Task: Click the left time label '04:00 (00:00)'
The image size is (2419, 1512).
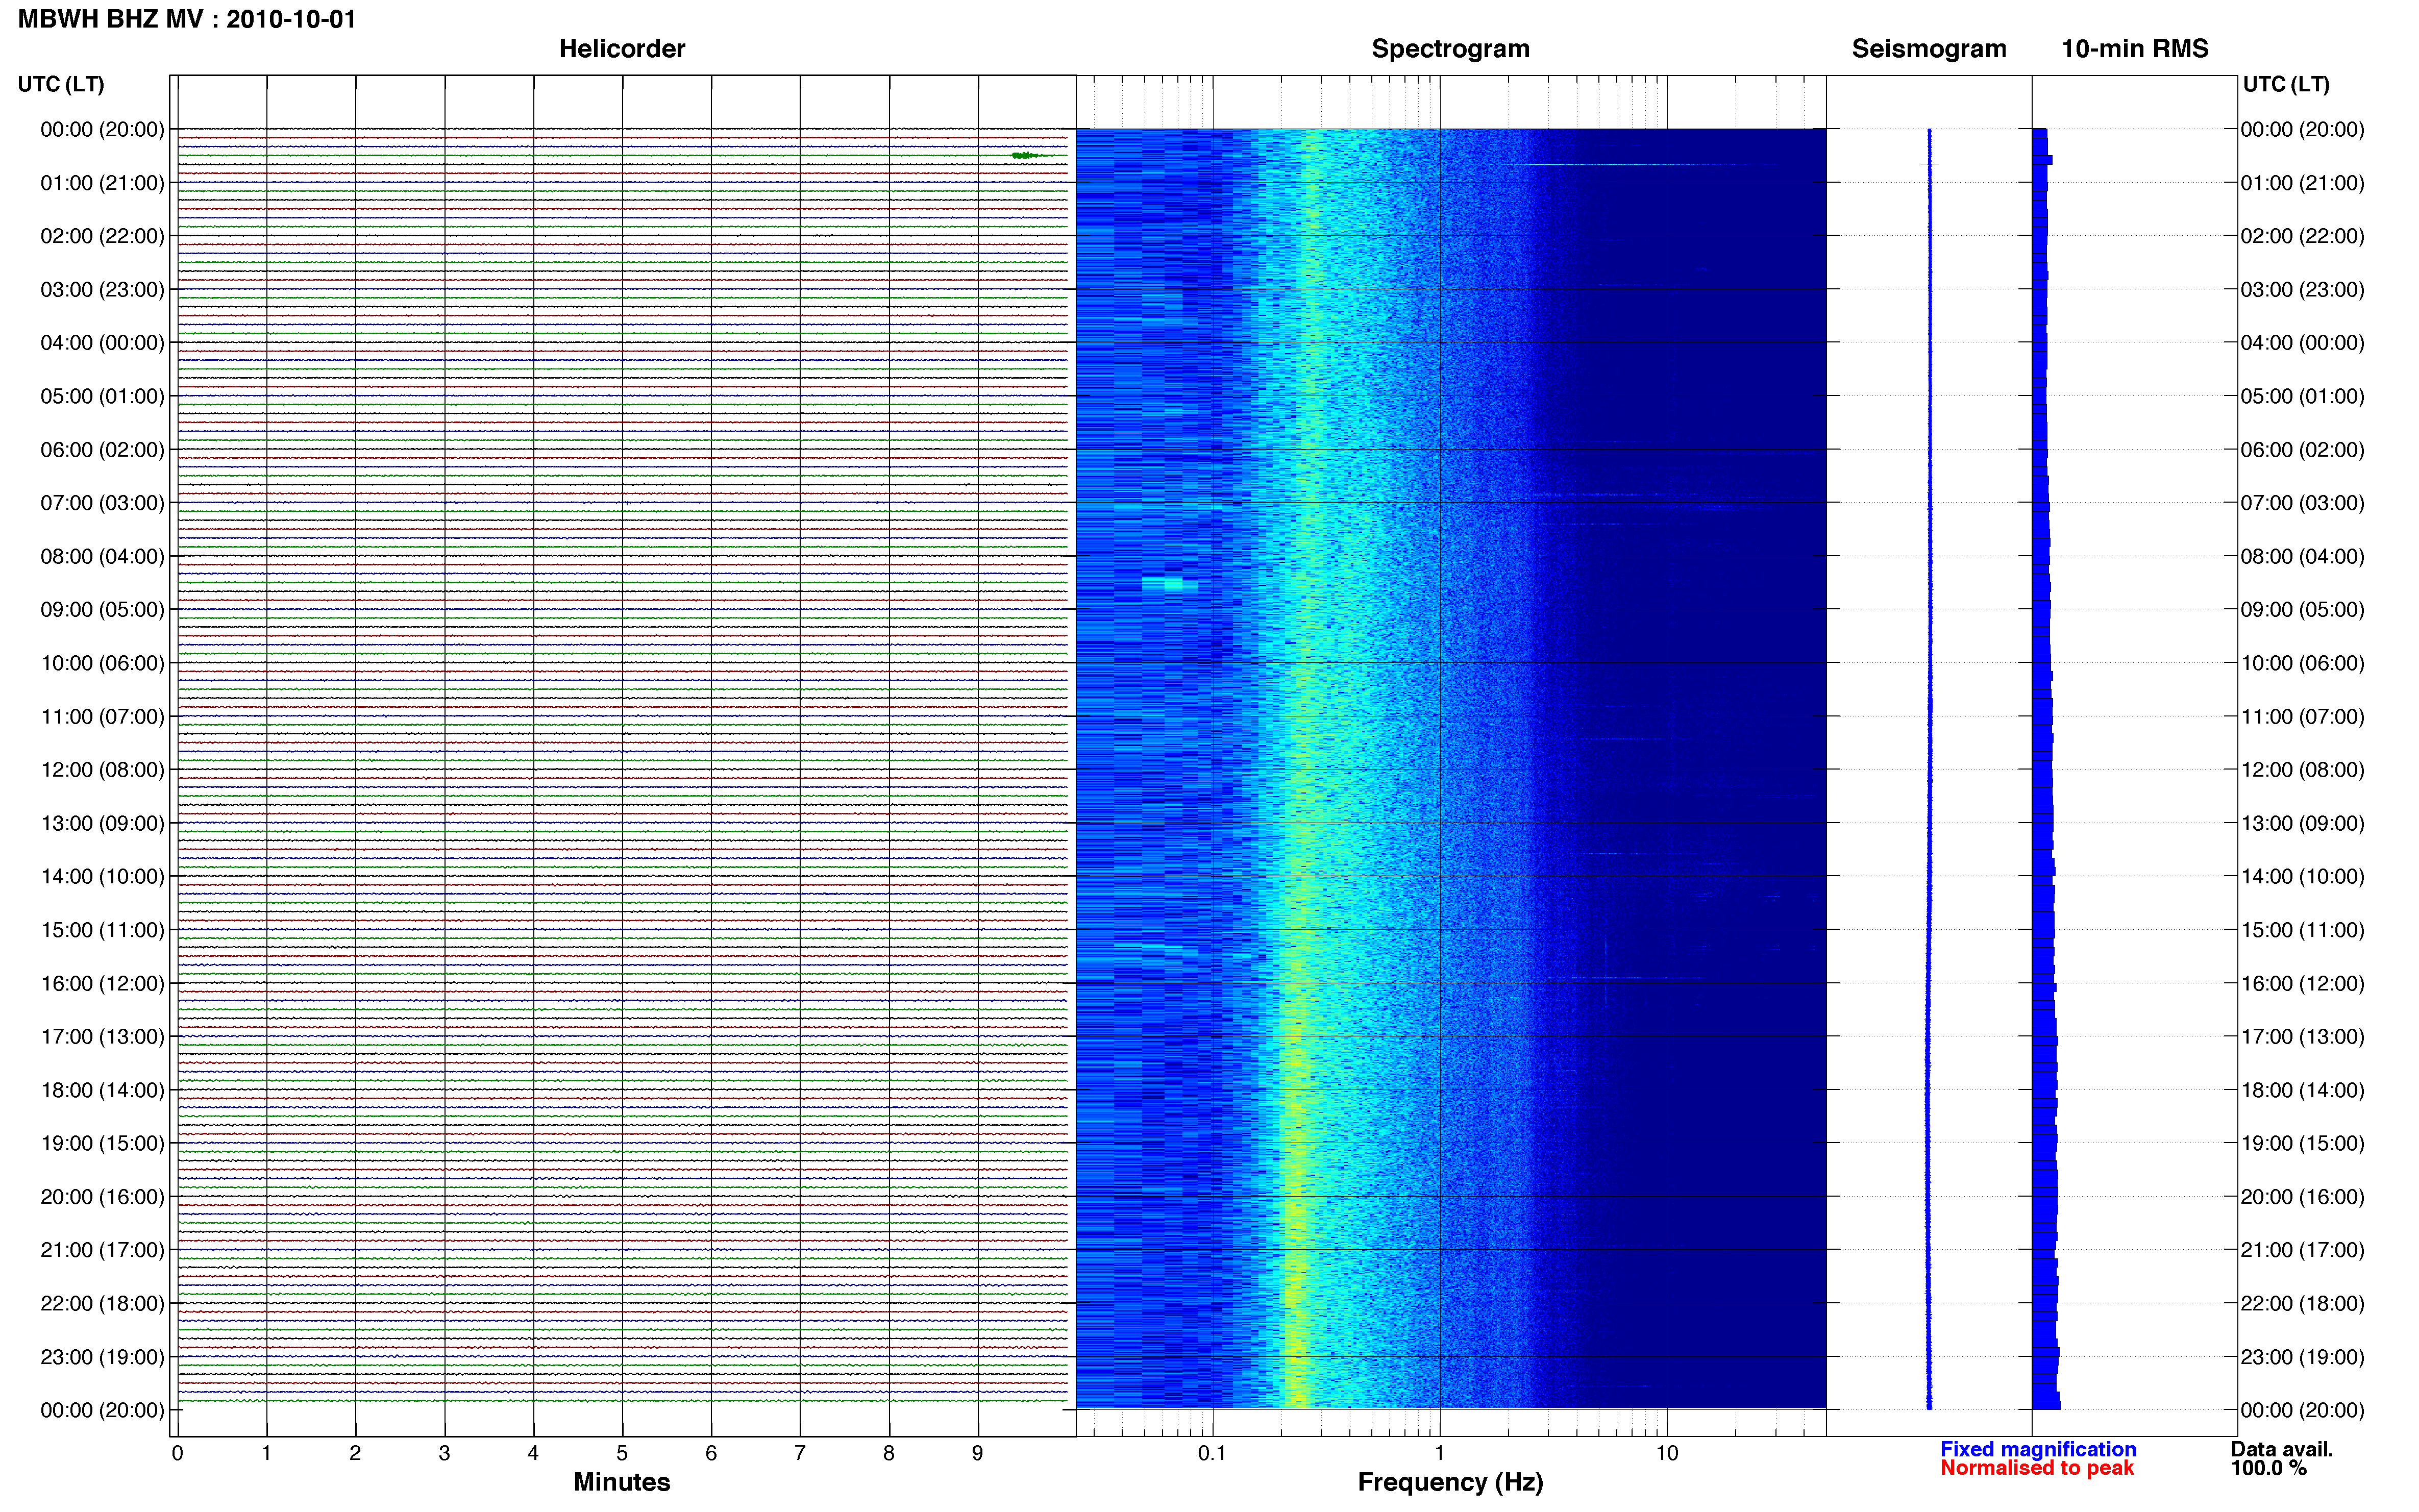Action: 102,343
